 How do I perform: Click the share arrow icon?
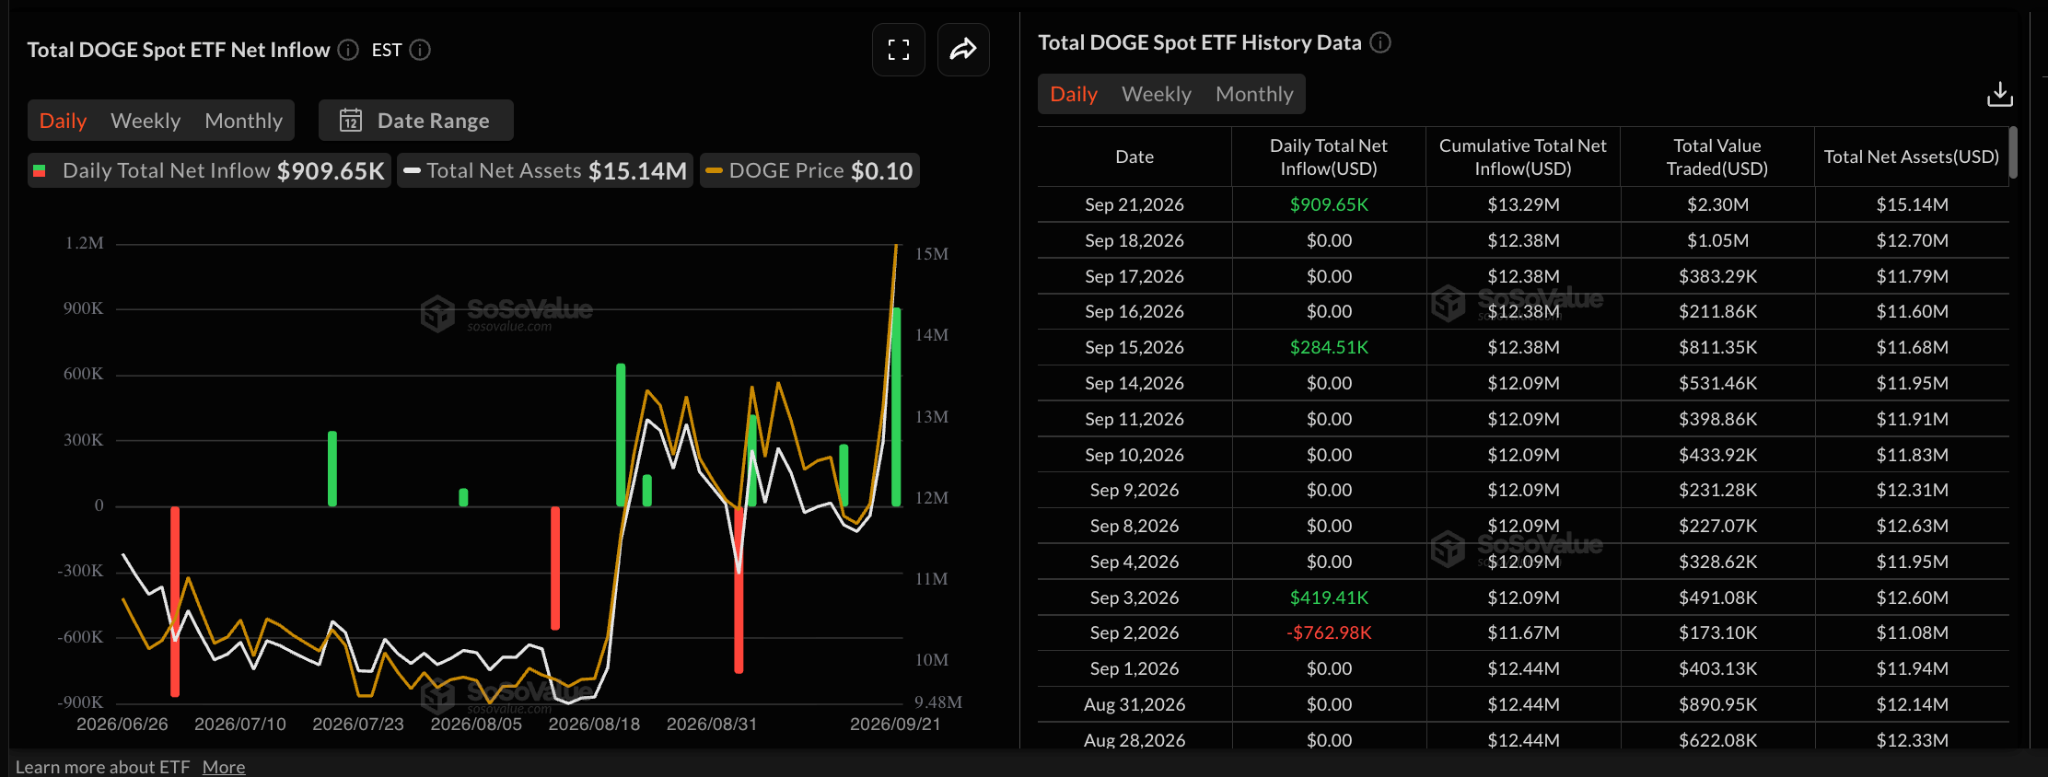pos(963,50)
